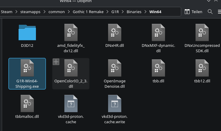
Task: Toggle split view with Teilen button
Action: point(193,12)
